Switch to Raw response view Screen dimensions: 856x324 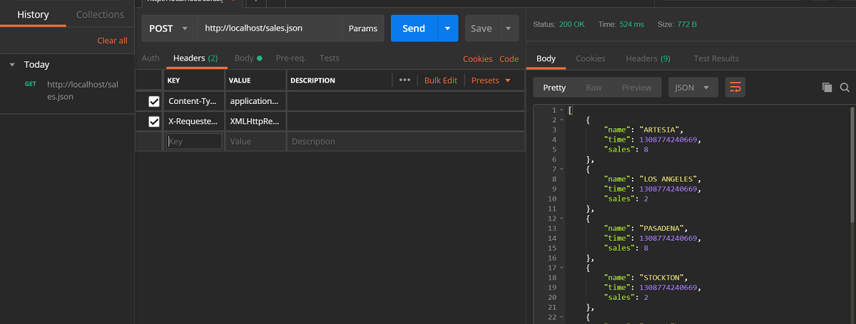click(x=593, y=88)
